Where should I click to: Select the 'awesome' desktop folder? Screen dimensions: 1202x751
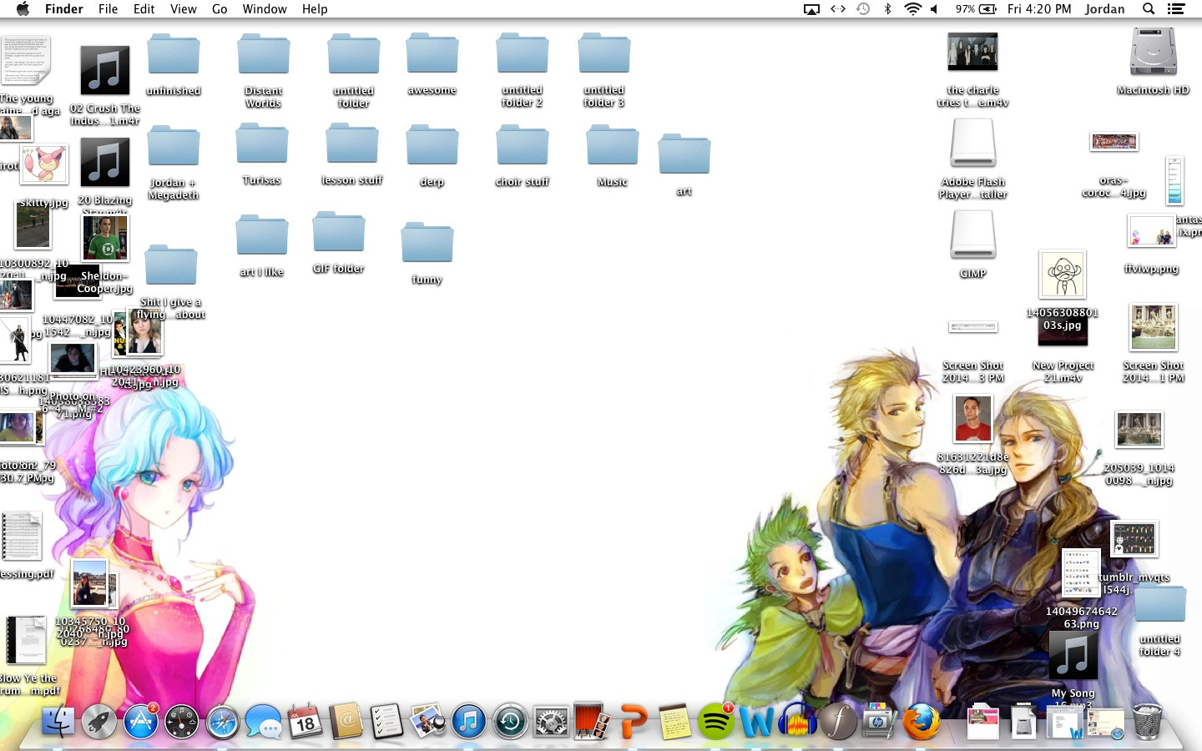tap(432, 54)
